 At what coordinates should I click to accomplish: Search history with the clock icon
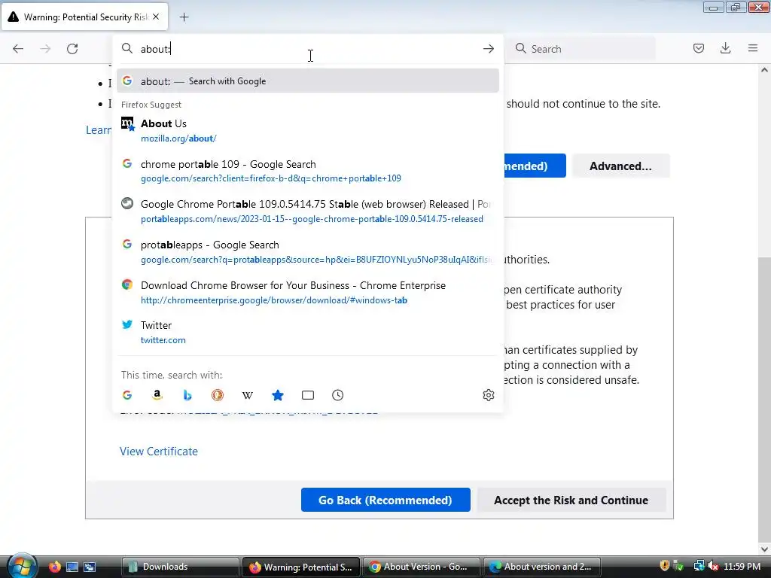point(338,395)
